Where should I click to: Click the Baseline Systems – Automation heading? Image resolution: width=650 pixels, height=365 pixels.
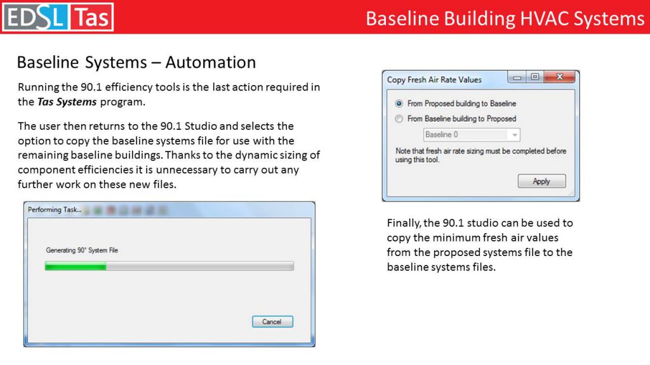(136, 62)
